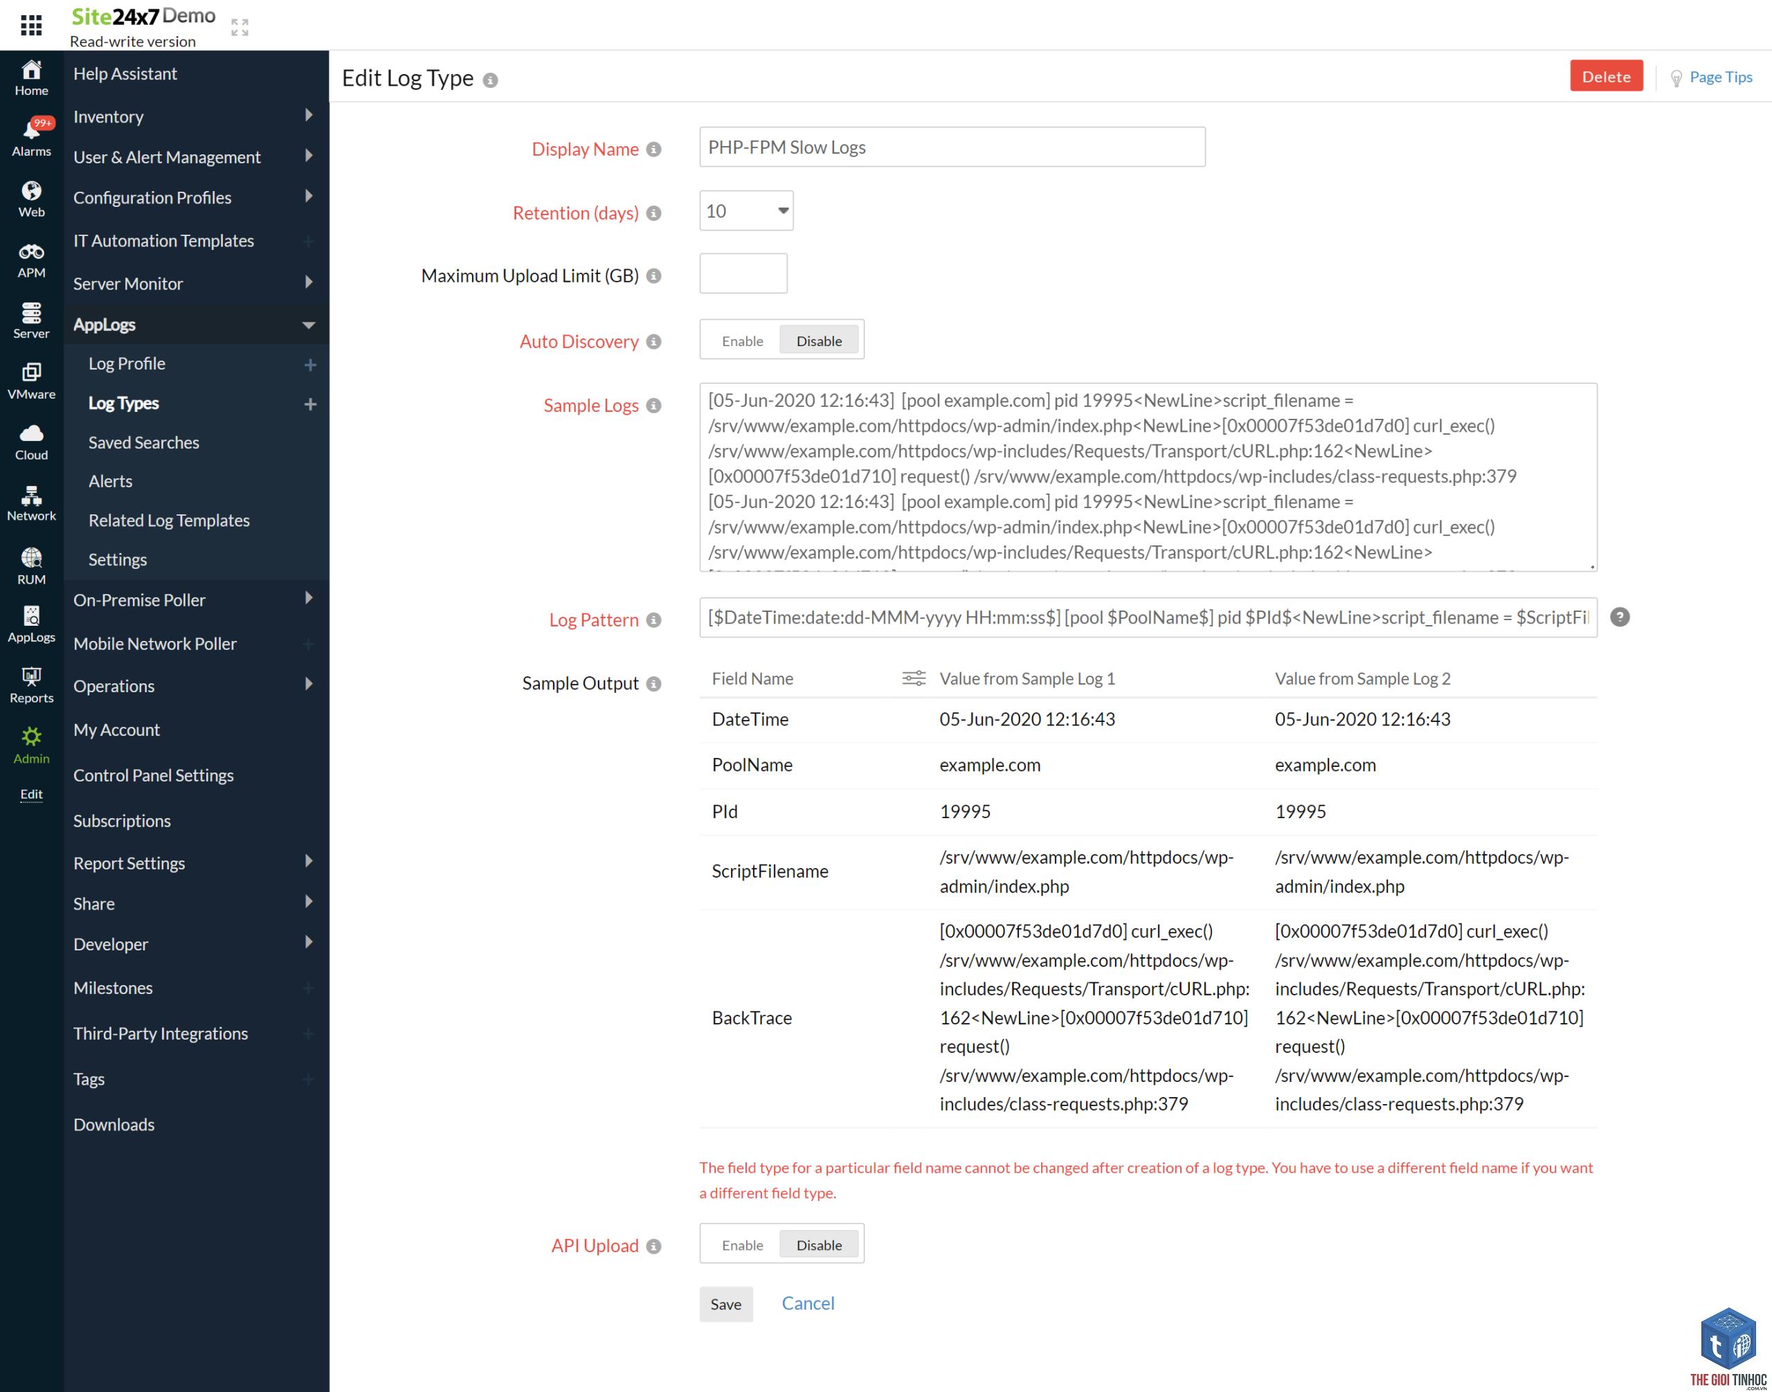Click info icon beside Retention (days)
The width and height of the screenshot is (1772, 1392).
click(653, 213)
